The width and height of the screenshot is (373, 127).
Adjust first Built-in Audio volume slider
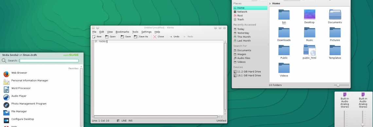pyautogui.click(x=345, y=119)
